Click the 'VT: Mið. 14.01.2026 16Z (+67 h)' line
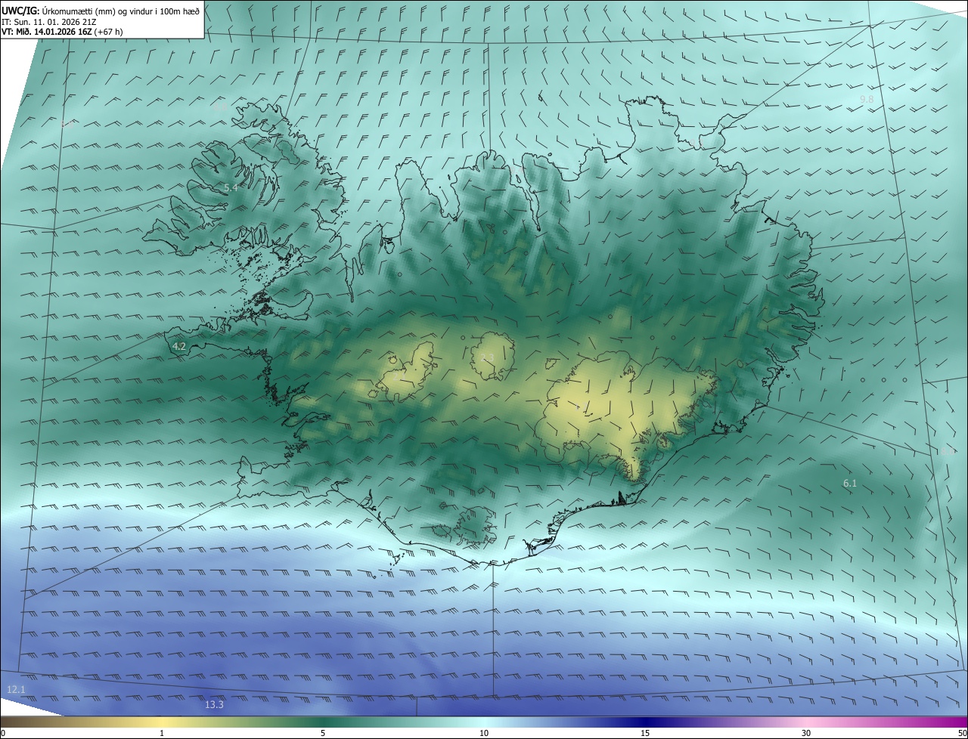The width and height of the screenshot is (968, 739). pos(62,32)
